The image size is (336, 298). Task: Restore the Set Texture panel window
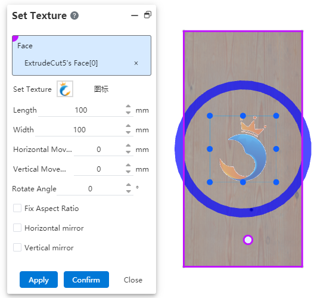click(147, 15)
